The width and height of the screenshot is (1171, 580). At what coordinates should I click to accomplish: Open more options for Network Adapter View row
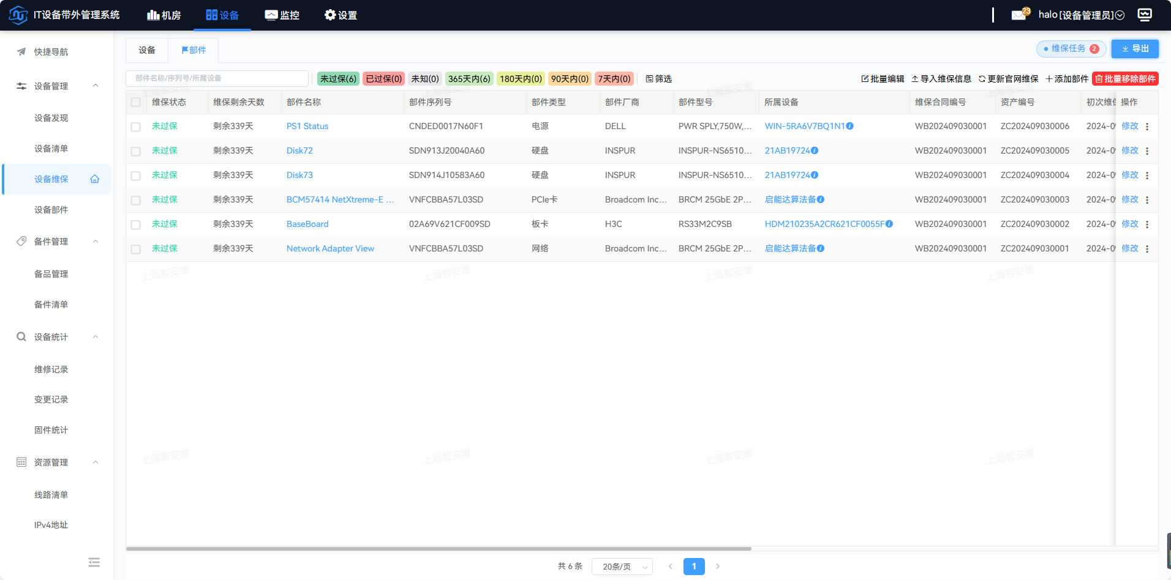click(1147, 249)
